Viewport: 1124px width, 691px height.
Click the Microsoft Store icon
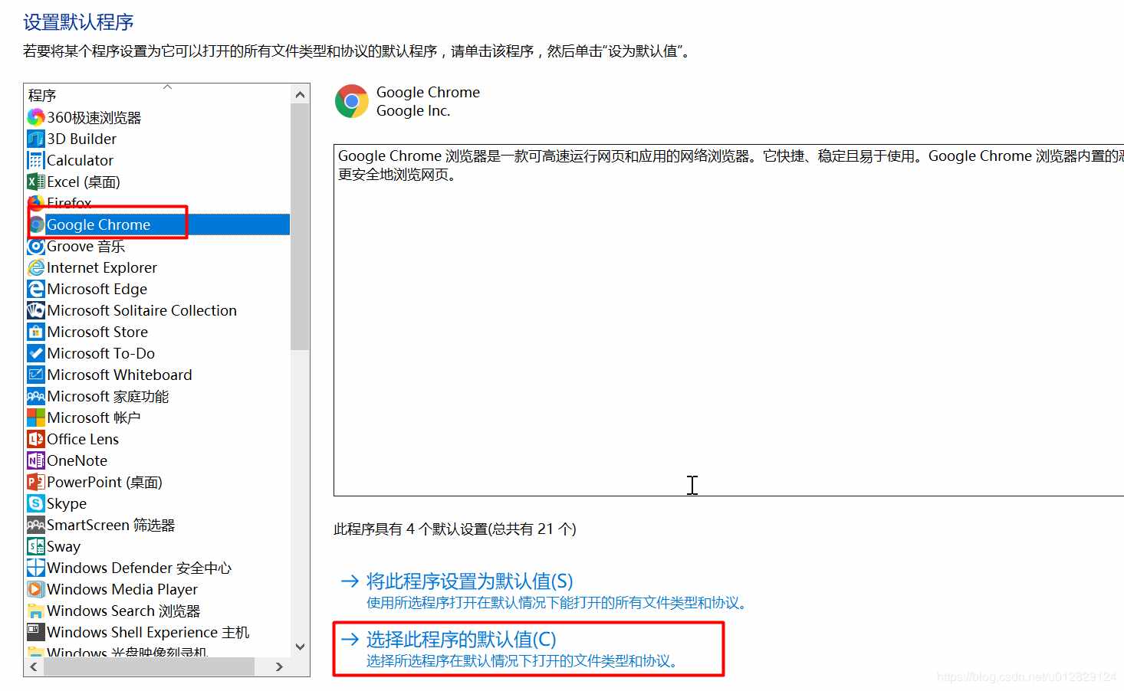35,332
